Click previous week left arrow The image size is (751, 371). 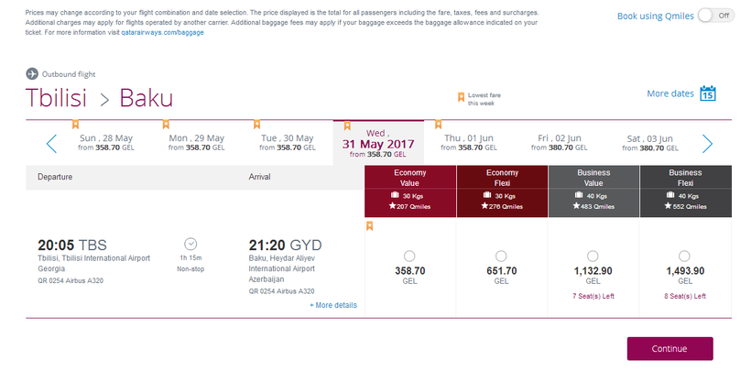51,143
